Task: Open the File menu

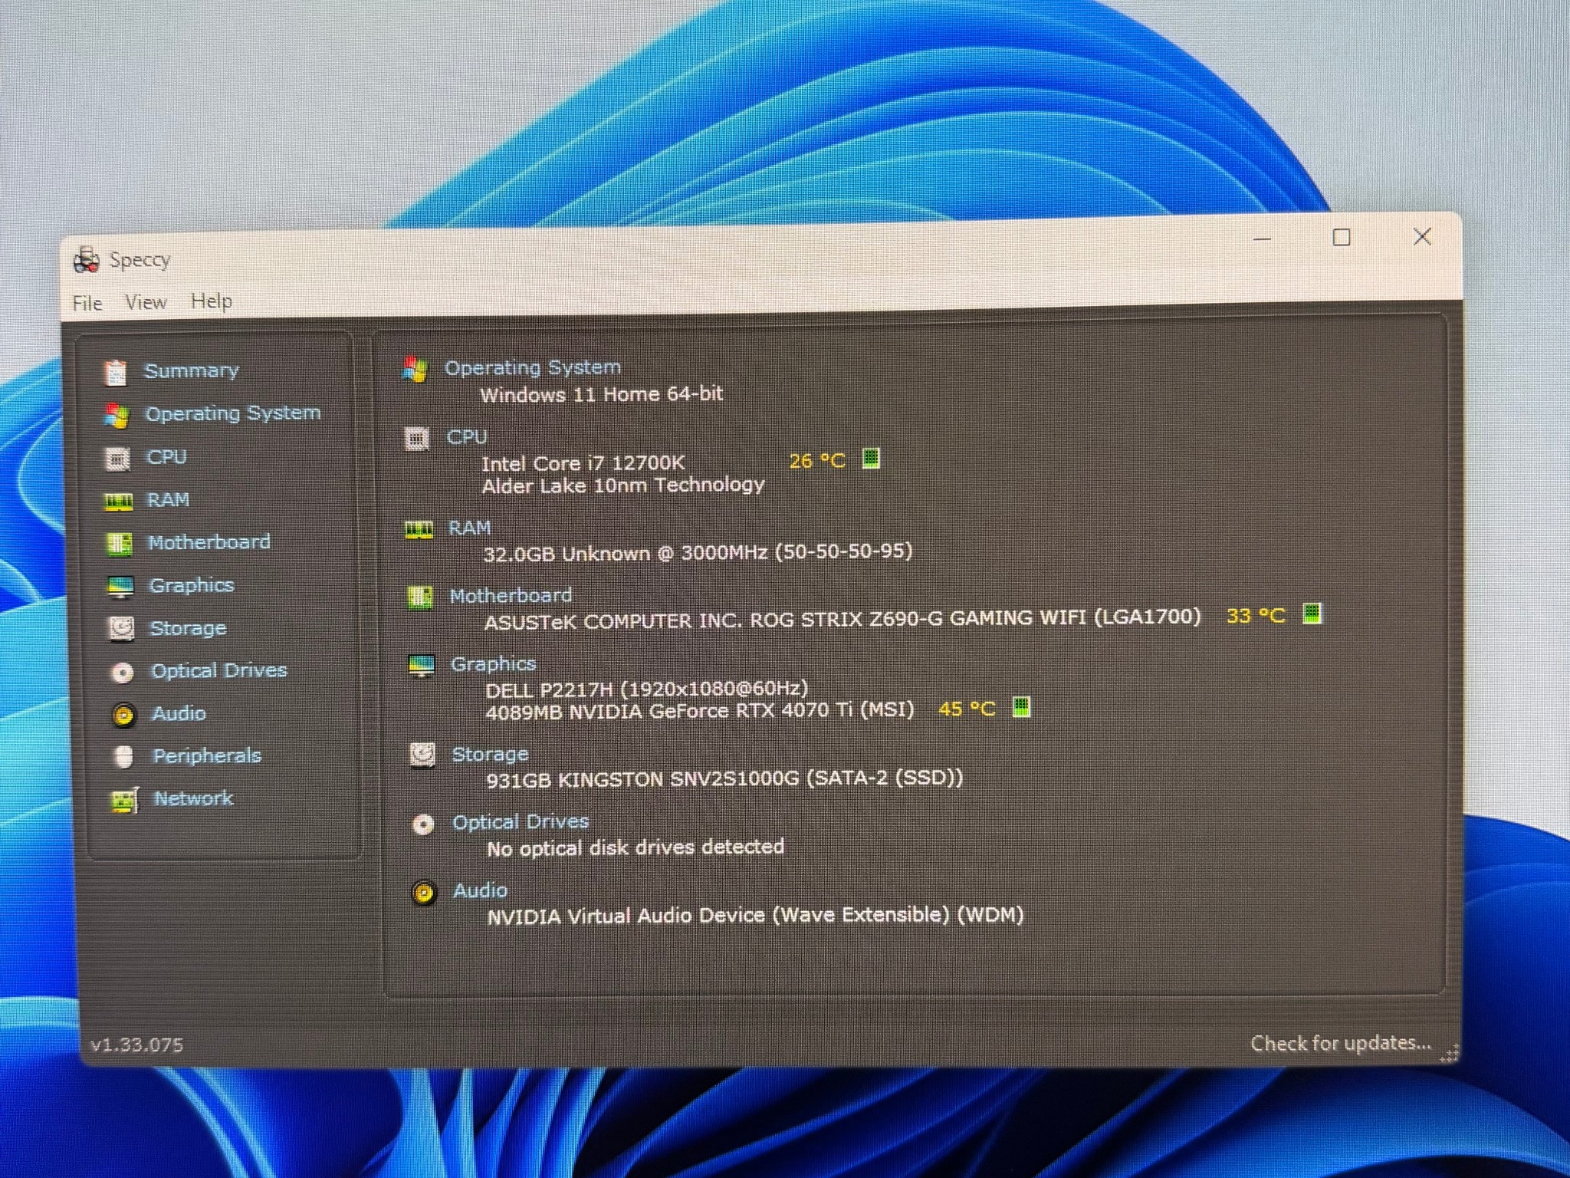Action: [87, 304]
